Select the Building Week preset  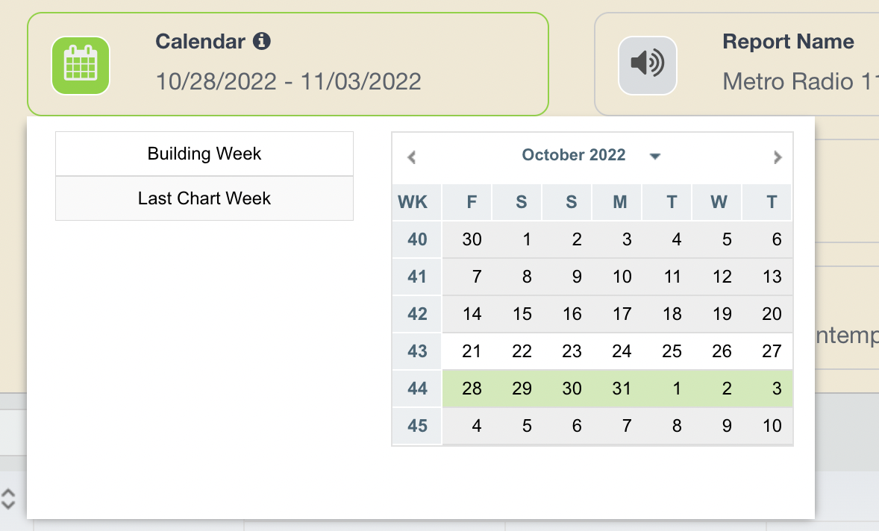pyautogui.click(x=204, y=154)
